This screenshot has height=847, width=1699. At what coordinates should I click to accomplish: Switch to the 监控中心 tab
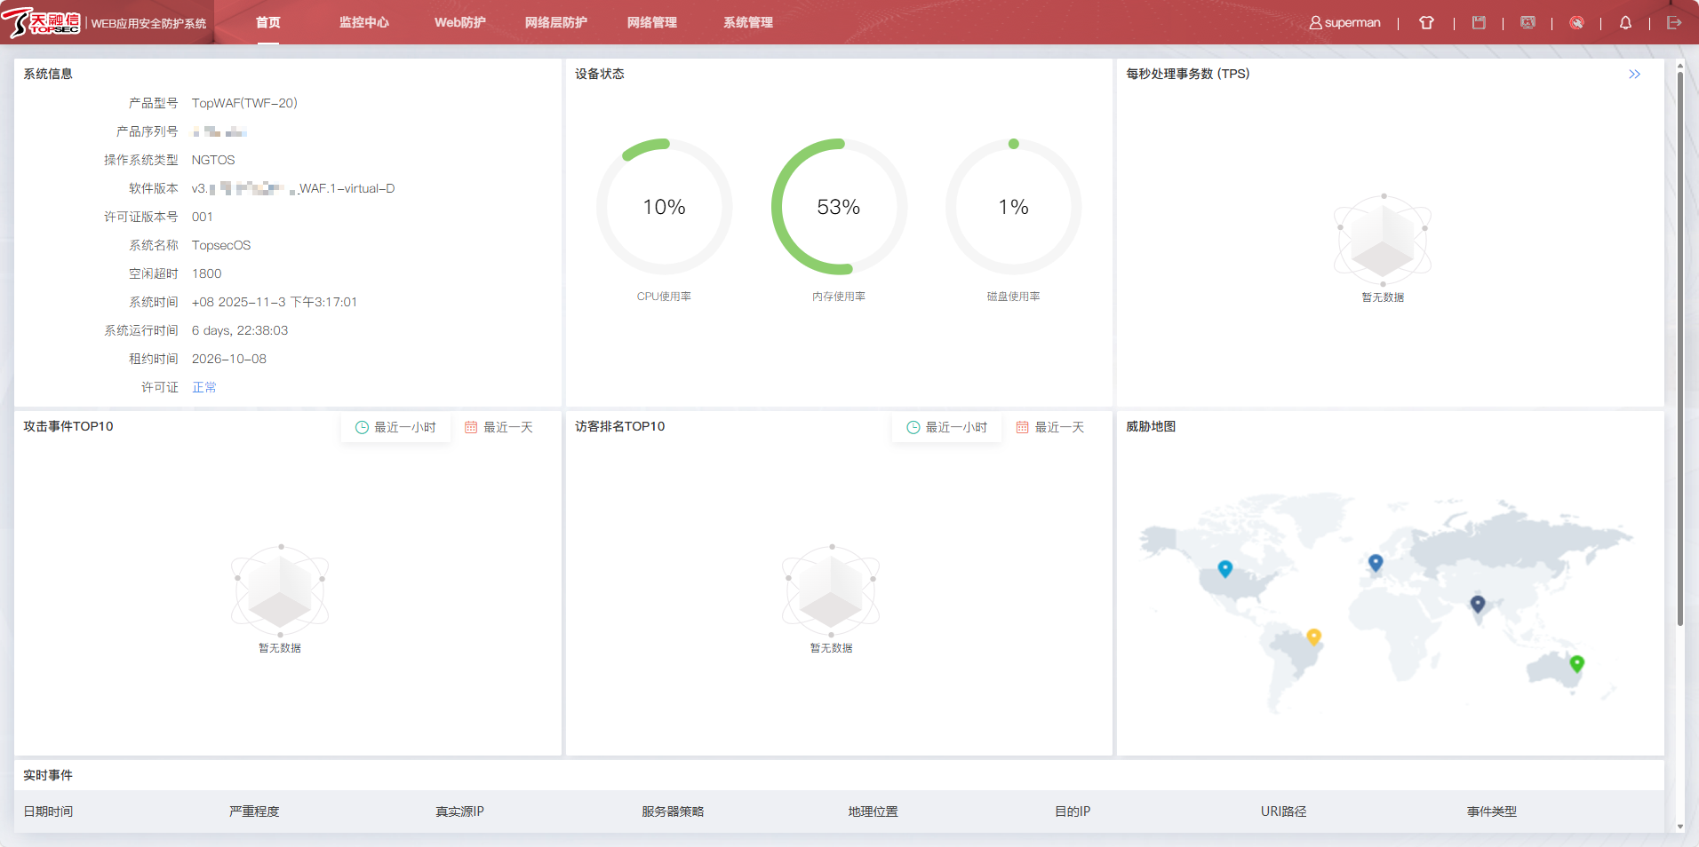(363, 22)
